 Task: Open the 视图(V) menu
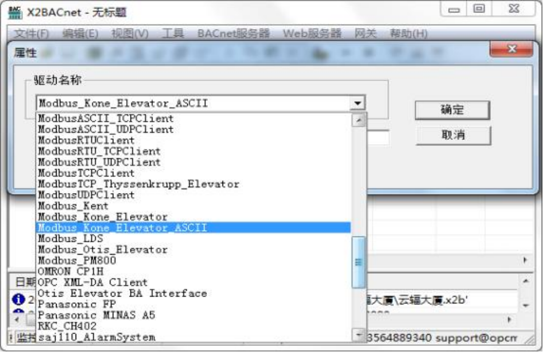130,34
